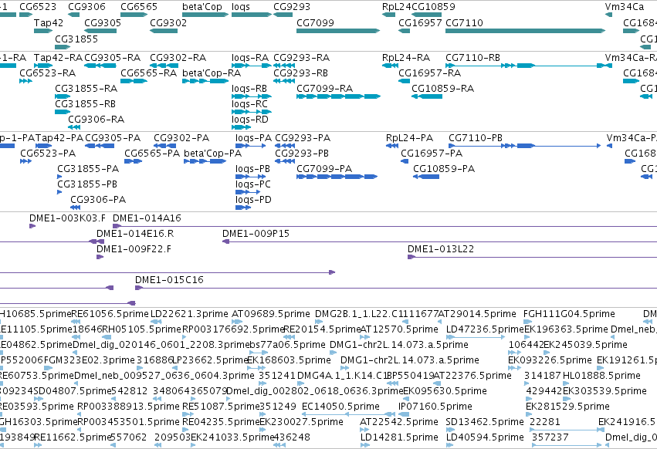Select transcript label CG9305-RA
This screenshot has width=657, height=449.
(112, 57)
